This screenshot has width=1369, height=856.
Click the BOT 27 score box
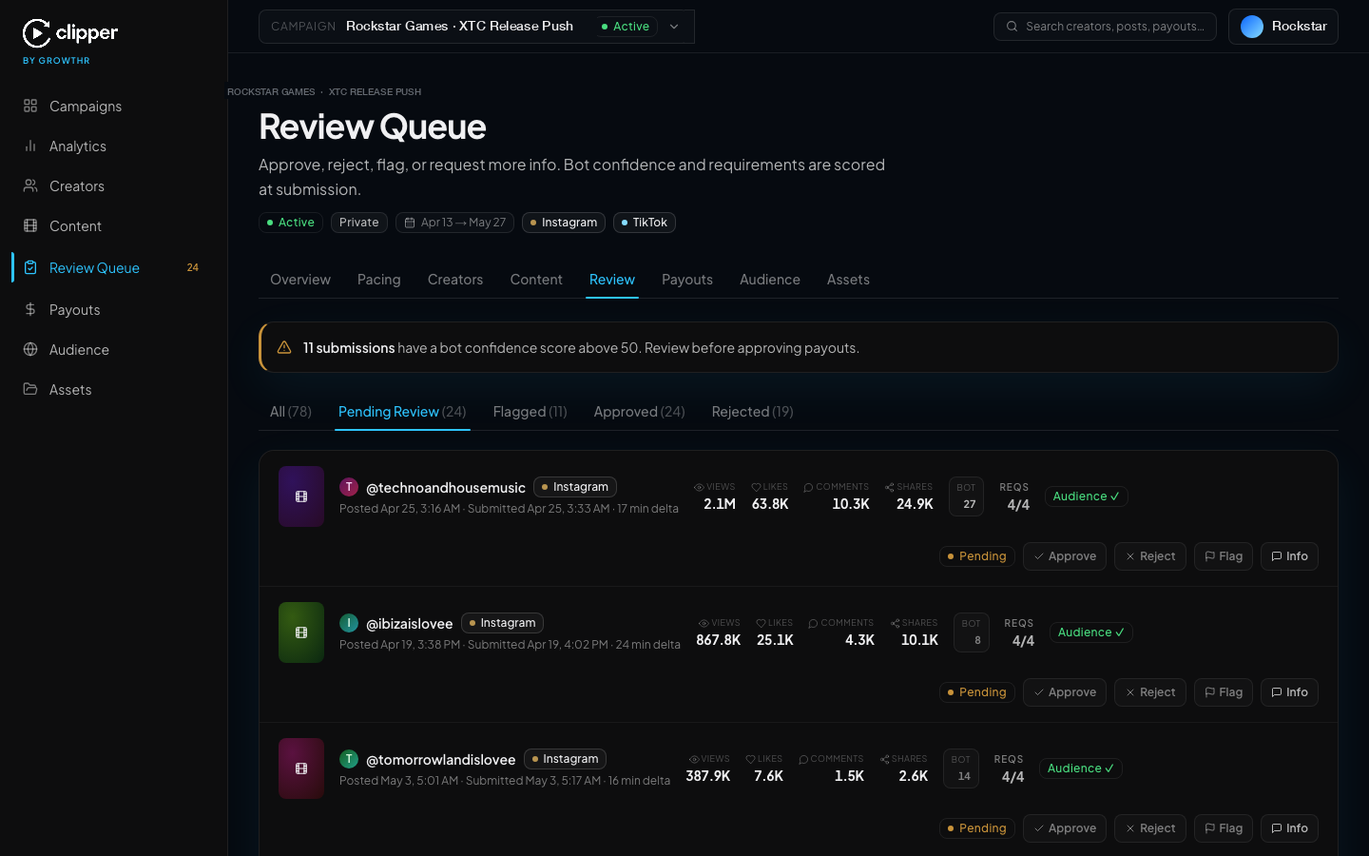coord(967,496)
